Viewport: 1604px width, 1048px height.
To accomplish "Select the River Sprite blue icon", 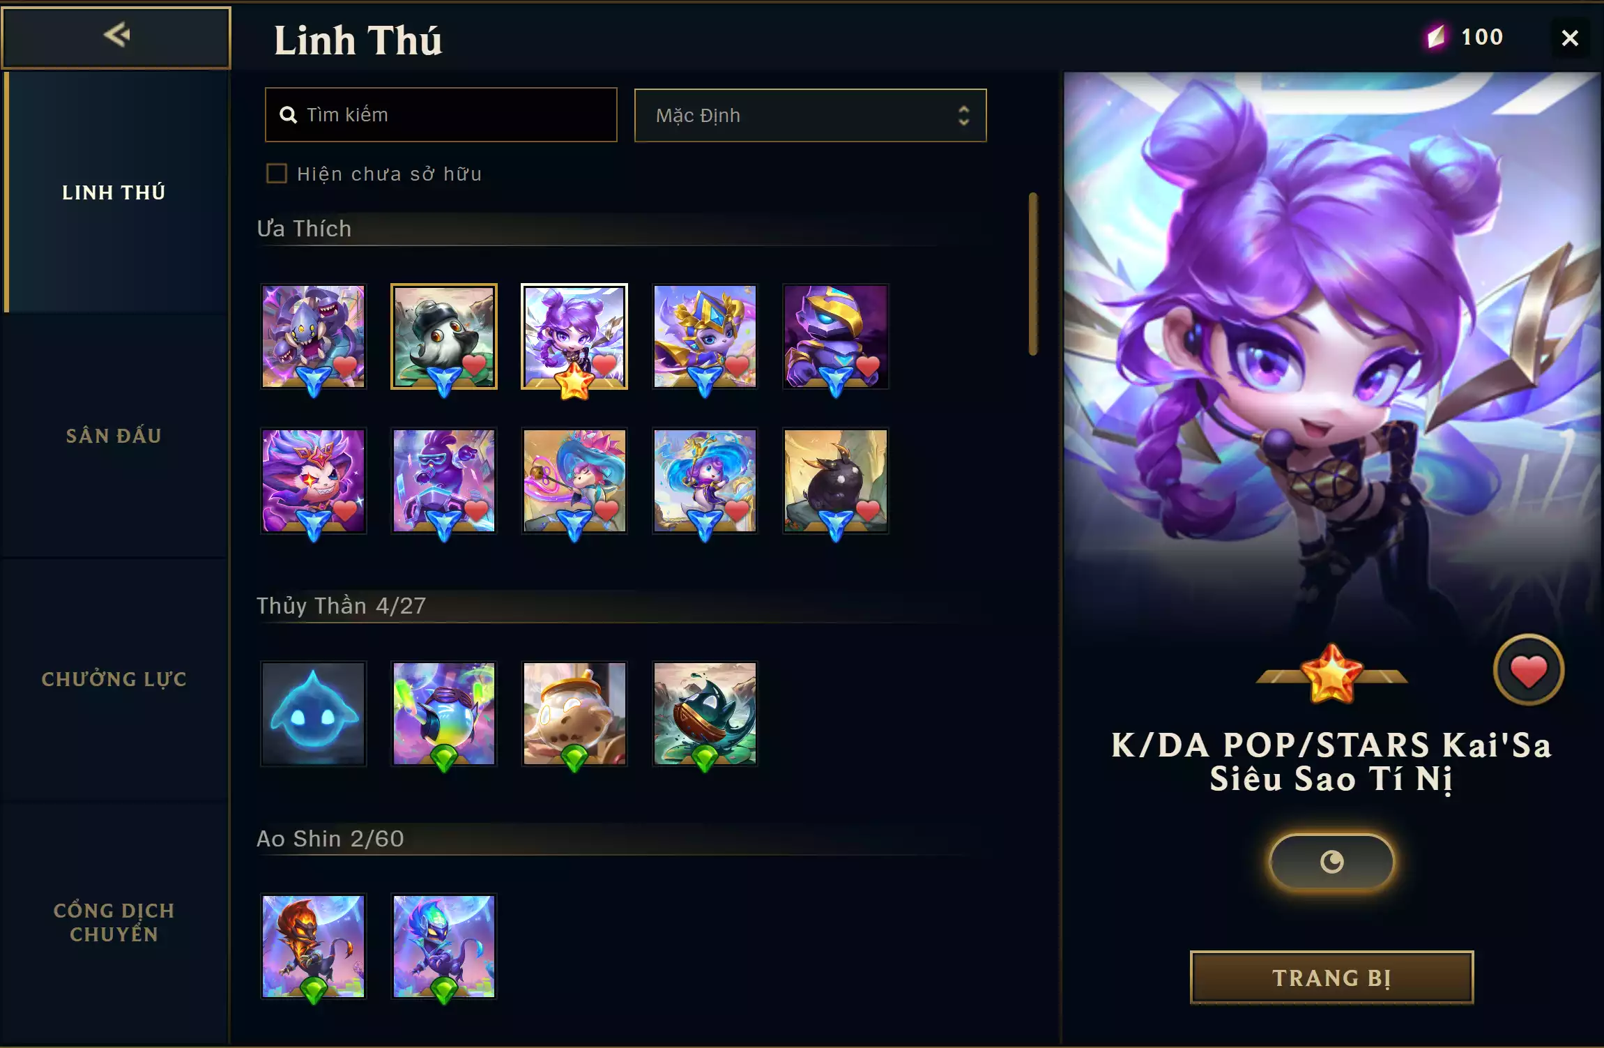I will click(313, 713).
